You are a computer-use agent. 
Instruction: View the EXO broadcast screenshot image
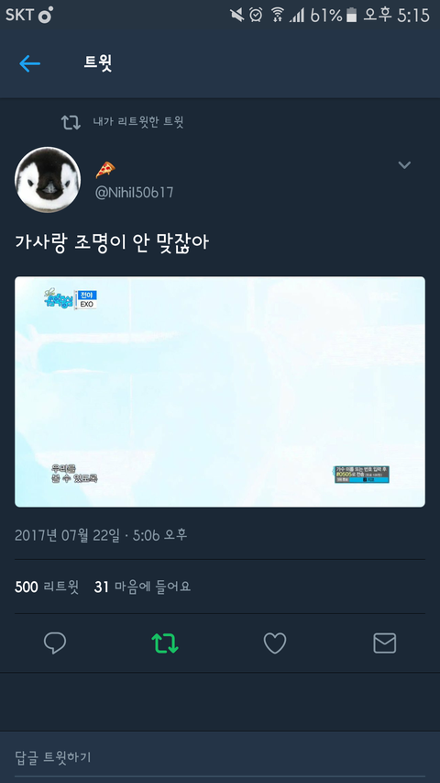coord(220,392)
